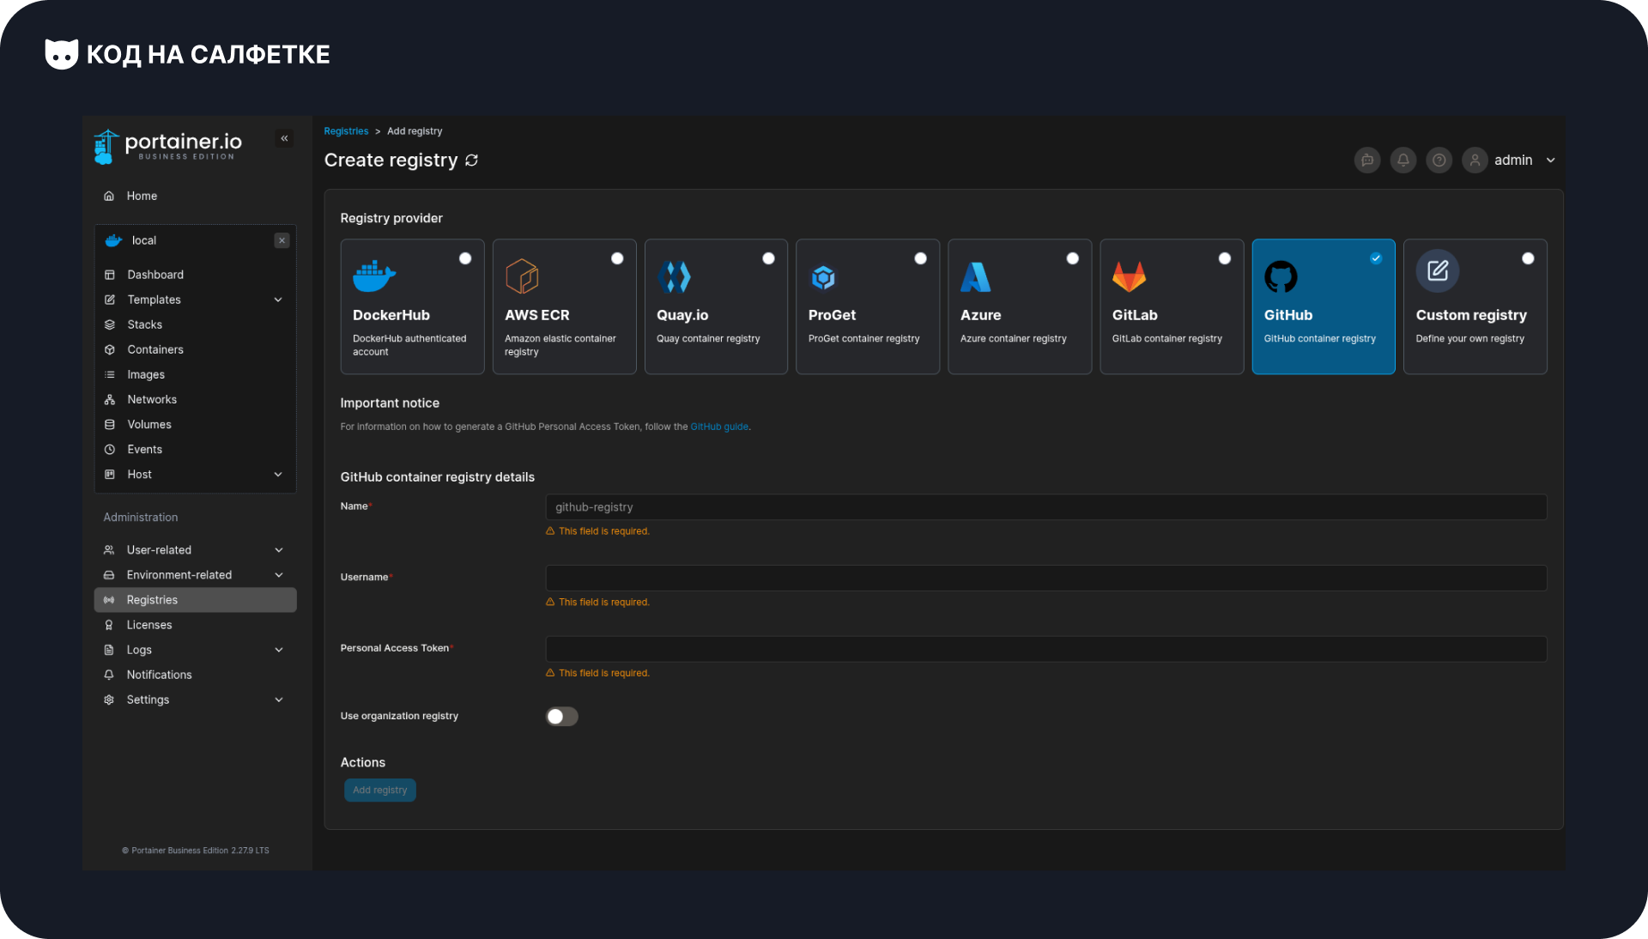Click the DockerHub whale logo

coord(374,276)
